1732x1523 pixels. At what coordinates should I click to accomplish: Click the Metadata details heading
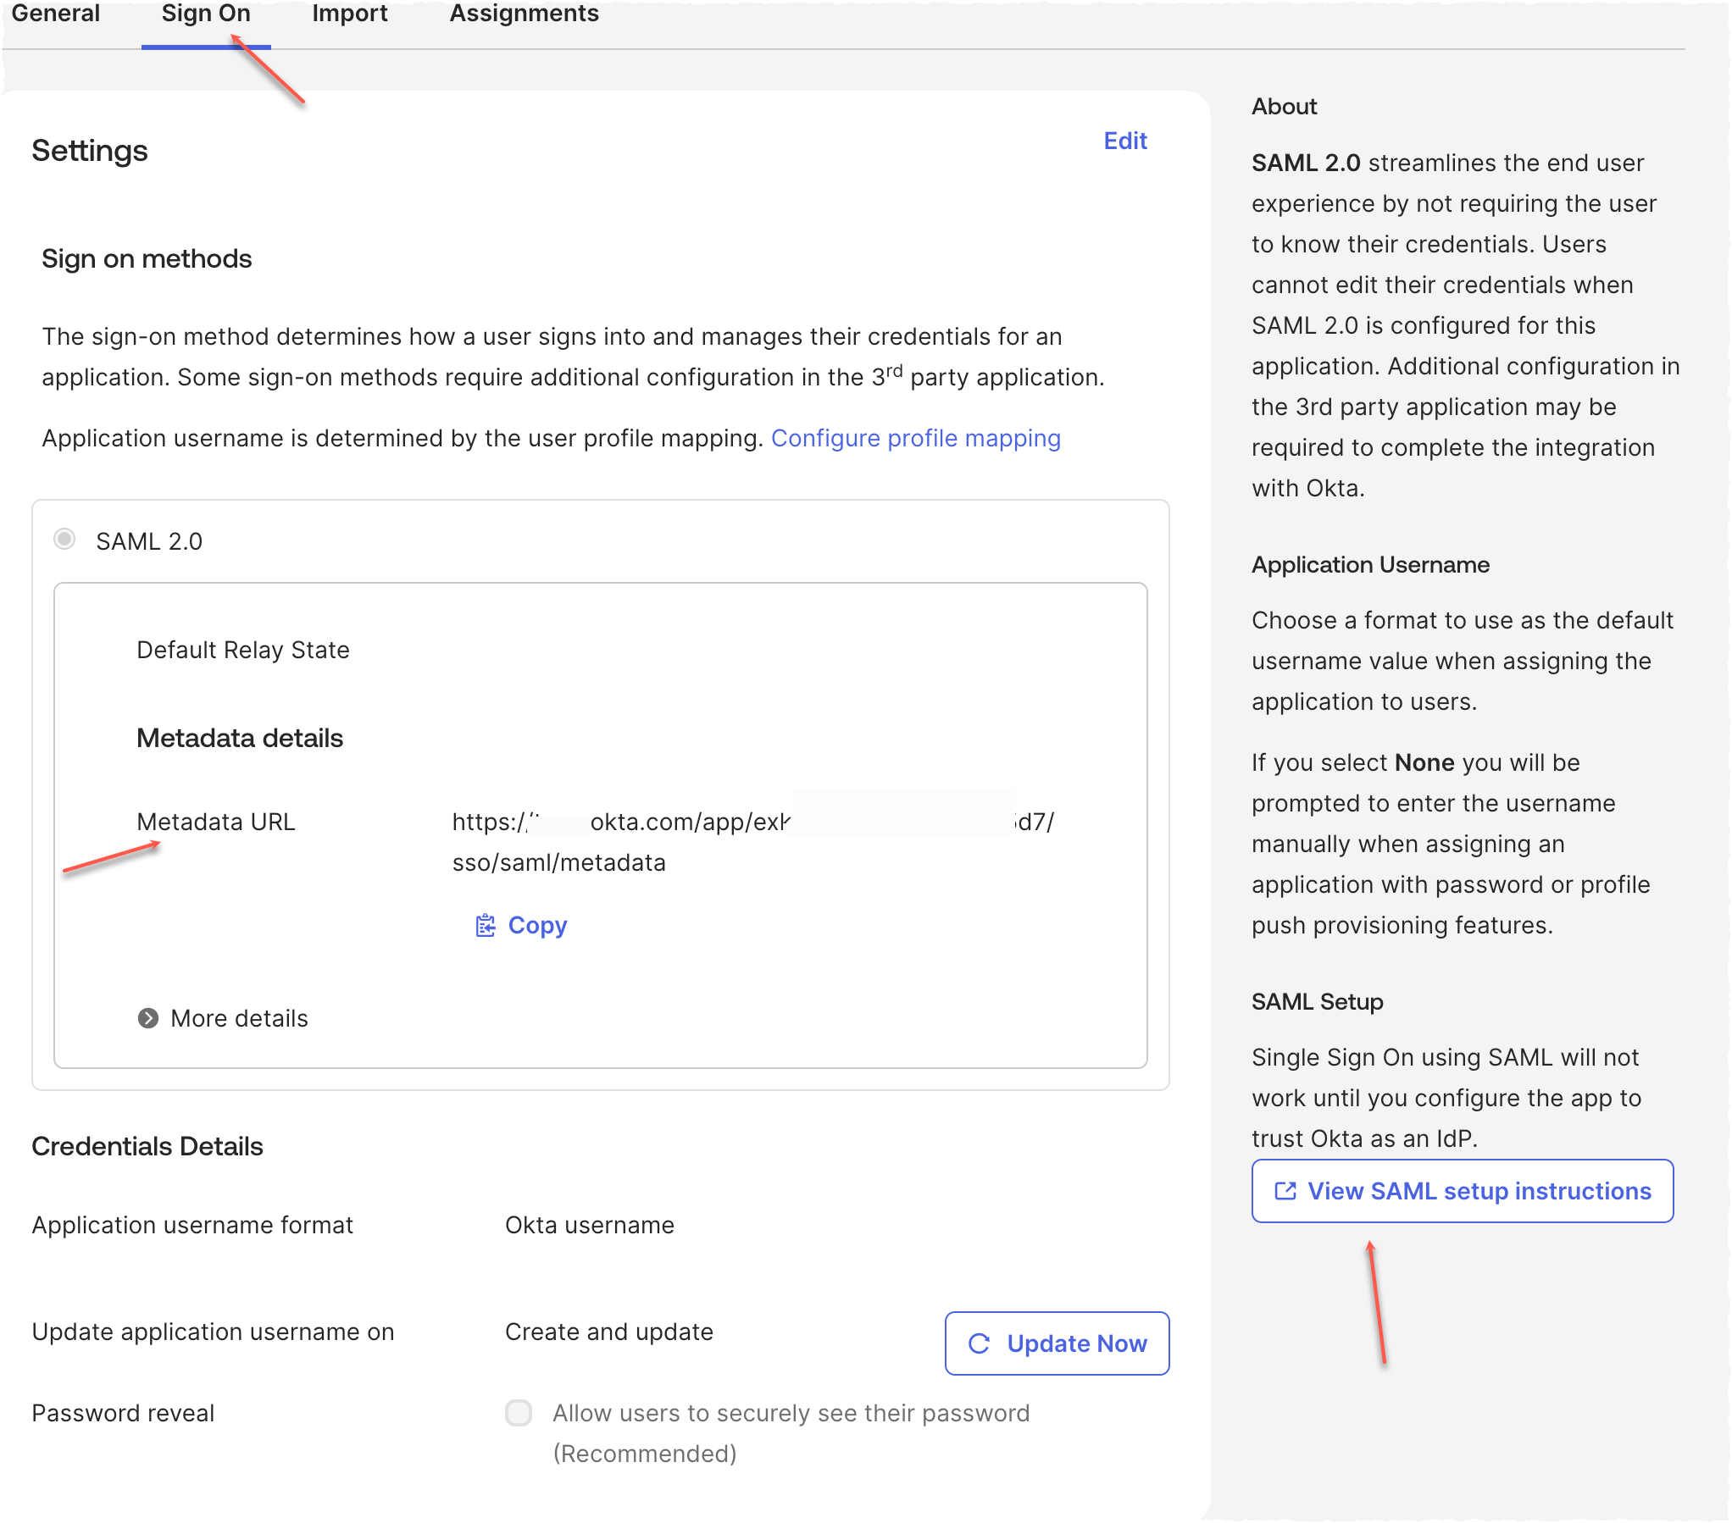tap(240, 738)
